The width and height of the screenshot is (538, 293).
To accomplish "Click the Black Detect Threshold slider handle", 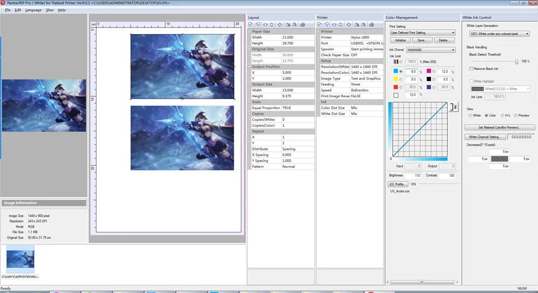I will click(516, 62).
